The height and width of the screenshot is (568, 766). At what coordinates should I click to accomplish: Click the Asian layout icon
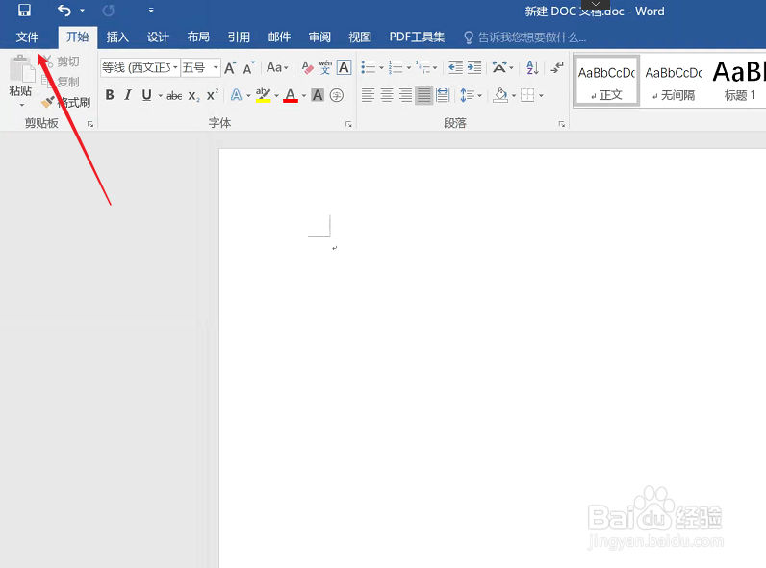click(499, 67)
